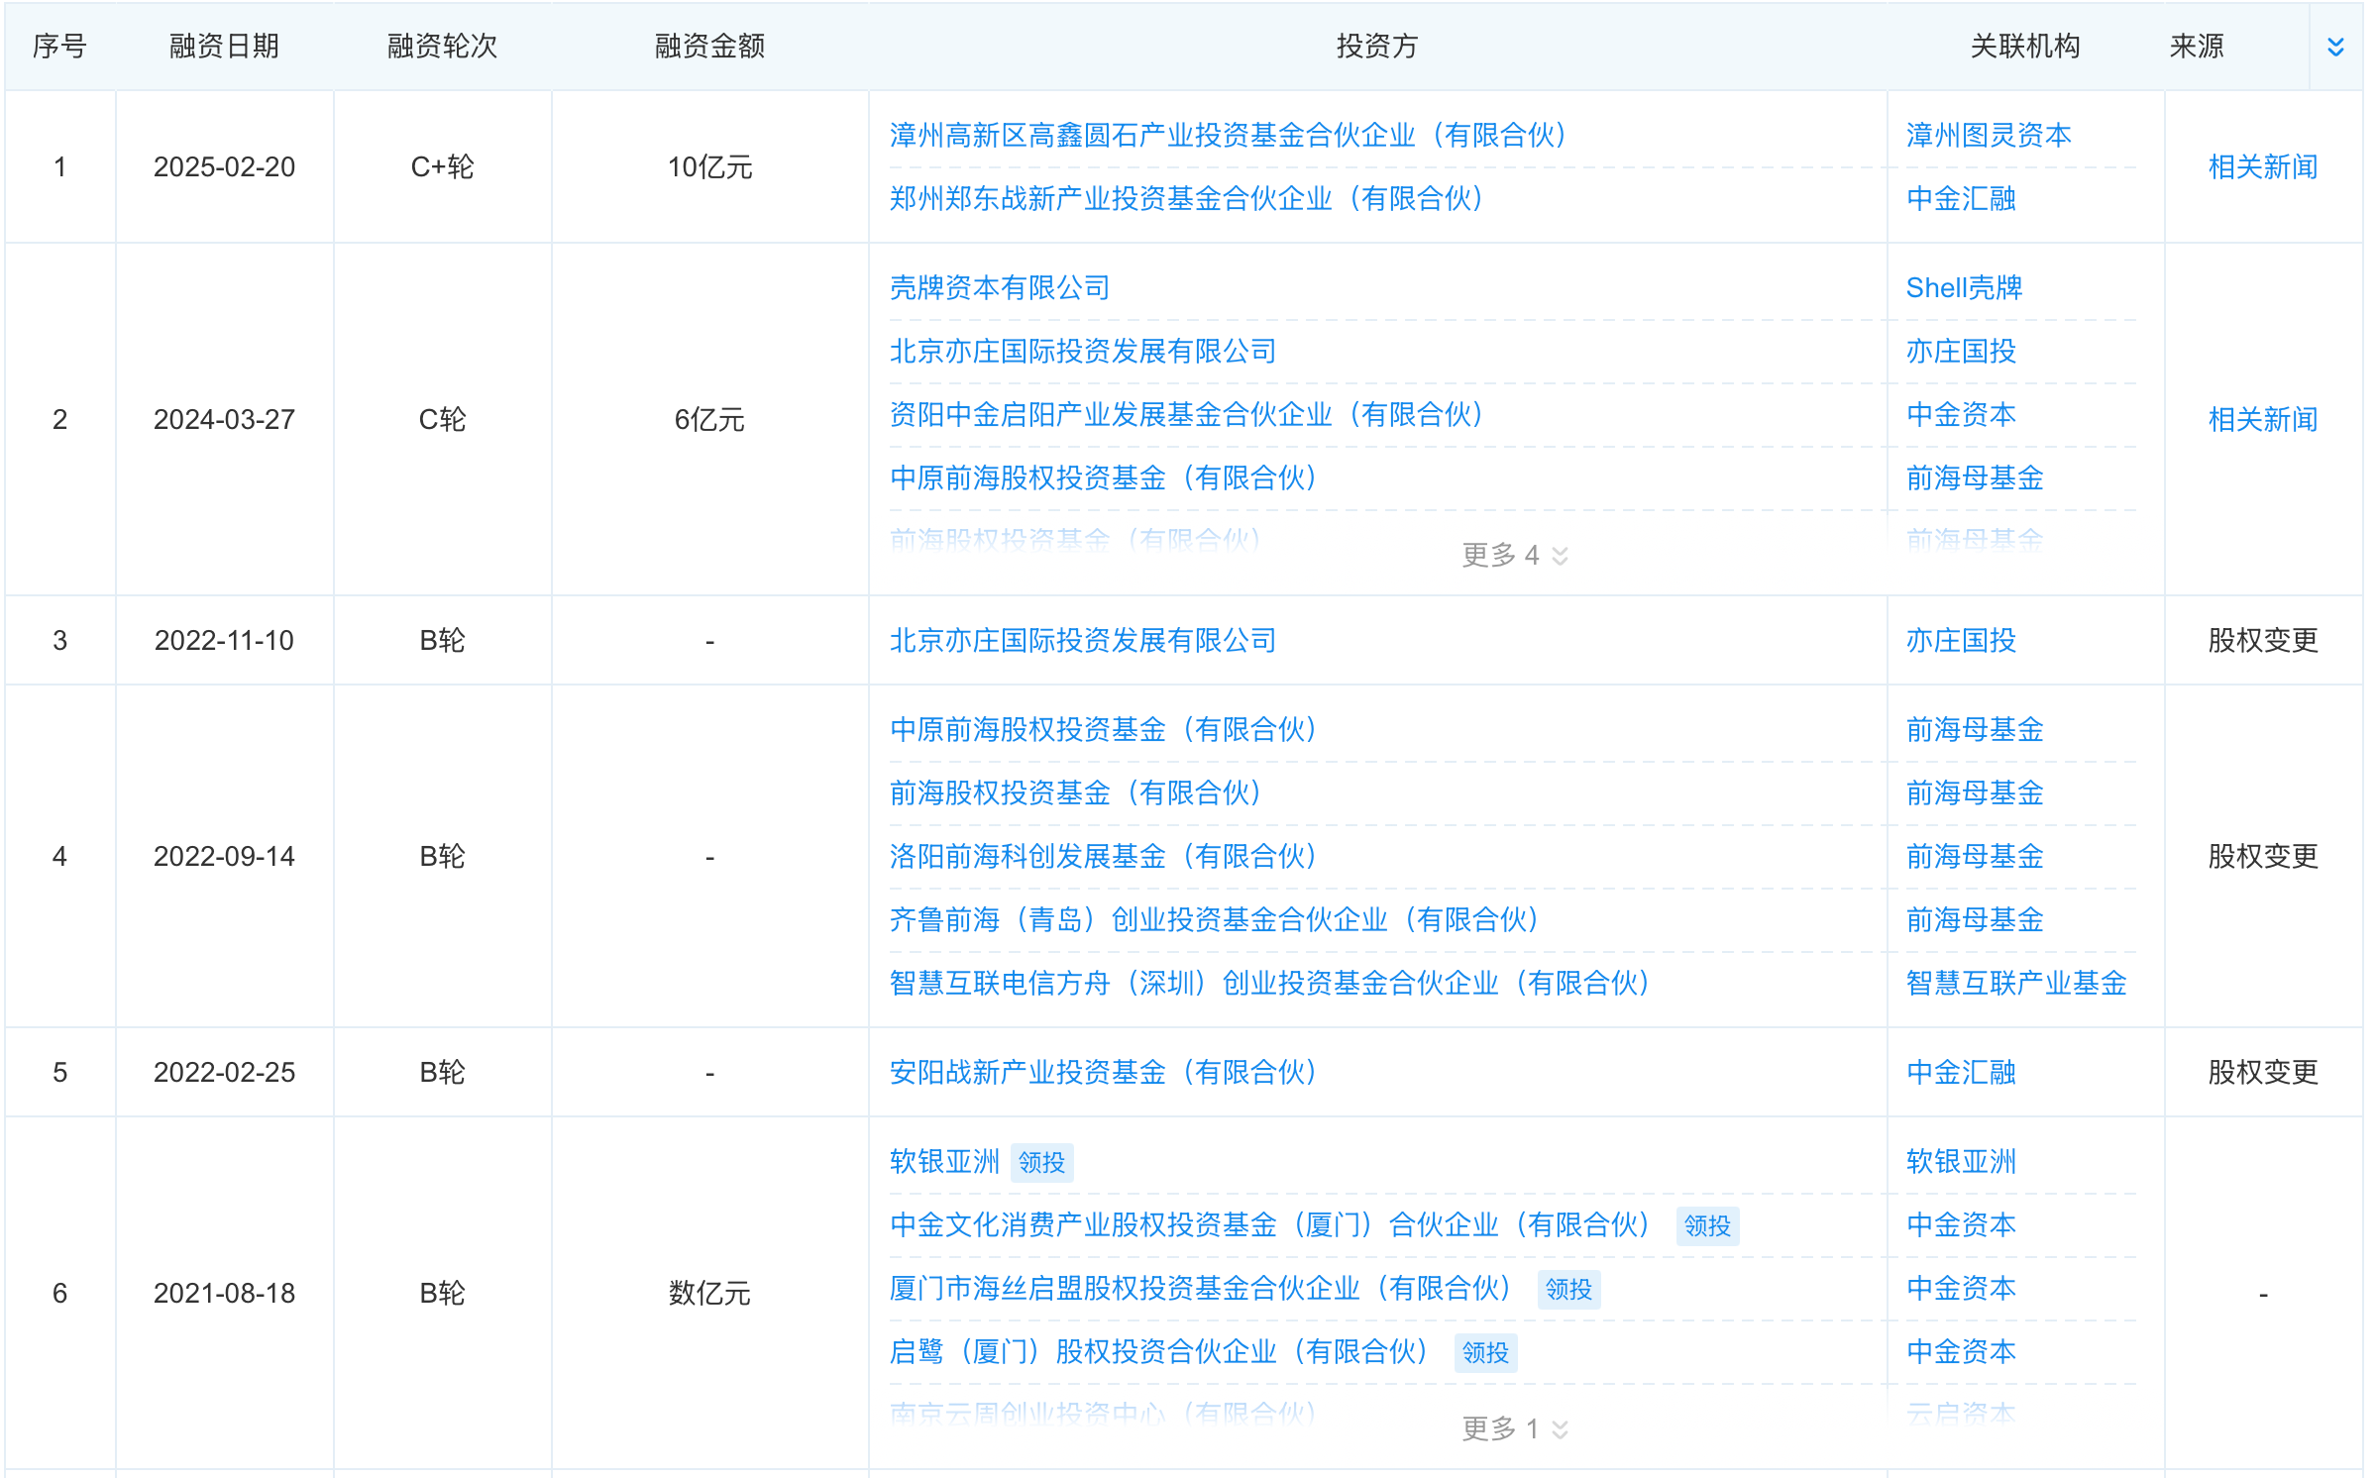The width and height of the screenshot is (2376, 1478).
Task: Click a 前海母基金 institution link
Action: tap(1973, 730)
